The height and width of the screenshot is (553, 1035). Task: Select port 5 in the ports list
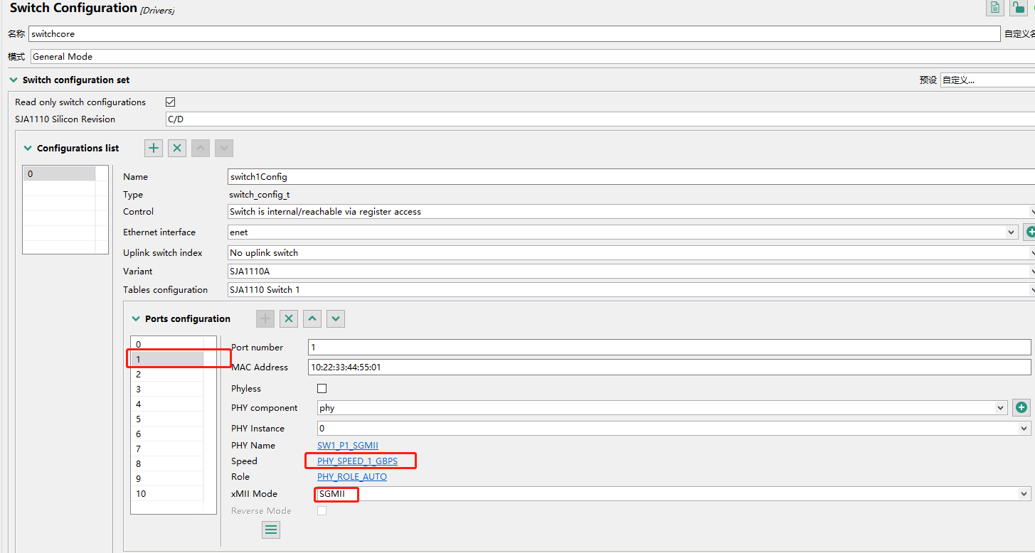point(171,419)
